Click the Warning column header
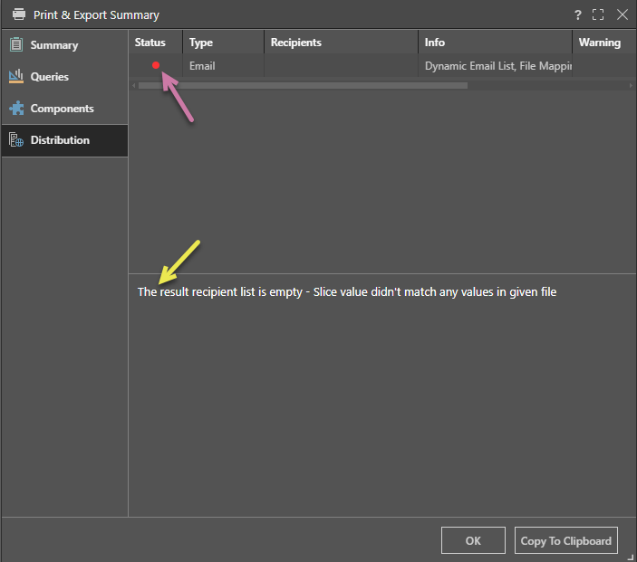Viewport: 637px width, 562px height. tap(599, 43)
